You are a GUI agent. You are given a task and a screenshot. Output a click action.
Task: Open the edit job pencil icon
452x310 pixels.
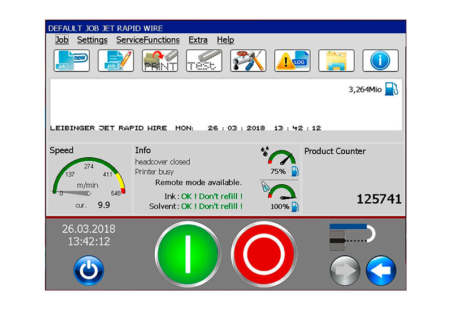click(x=116, y=61)
